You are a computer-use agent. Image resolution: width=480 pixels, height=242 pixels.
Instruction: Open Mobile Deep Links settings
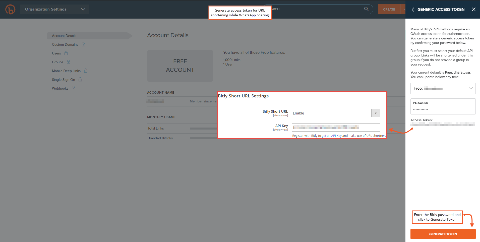coord(66,71)
